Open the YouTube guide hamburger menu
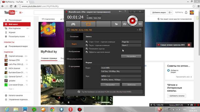Image resolution: width=200 pixels, height=112 pixels. click(x=21, y=12)
